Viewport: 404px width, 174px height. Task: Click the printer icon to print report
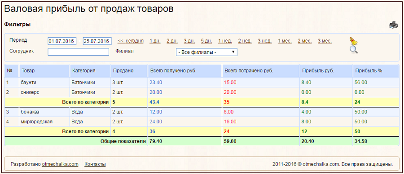pos(393,25)
